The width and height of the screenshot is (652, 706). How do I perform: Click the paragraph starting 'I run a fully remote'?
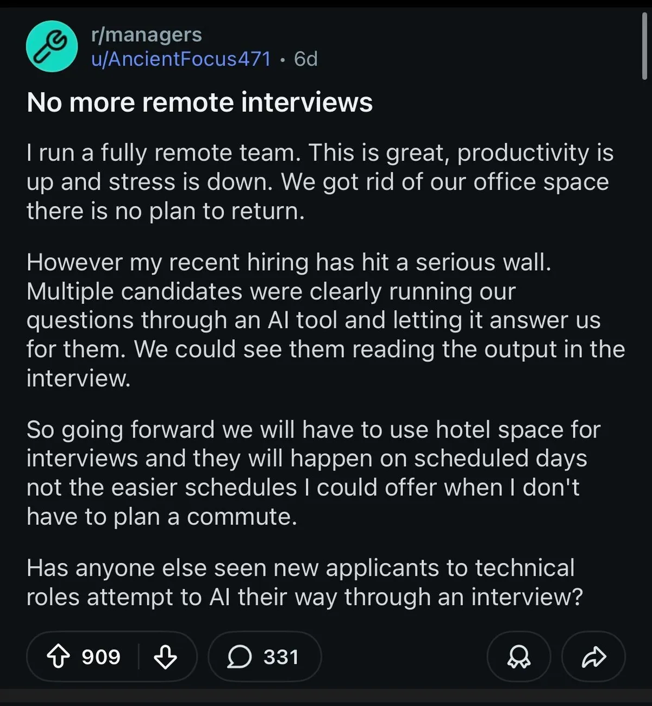click(319, 182)
